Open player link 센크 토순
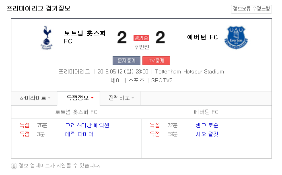Screen dimensions: 282x175 [207, 125]
